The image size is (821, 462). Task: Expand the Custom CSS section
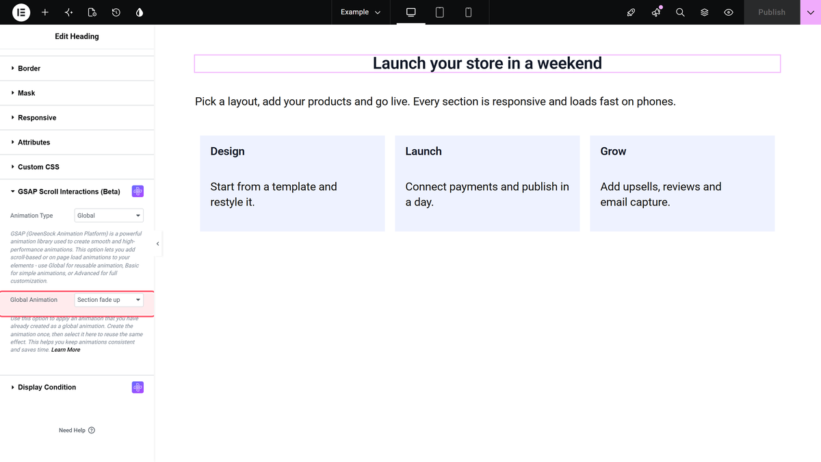click(77, 167)
